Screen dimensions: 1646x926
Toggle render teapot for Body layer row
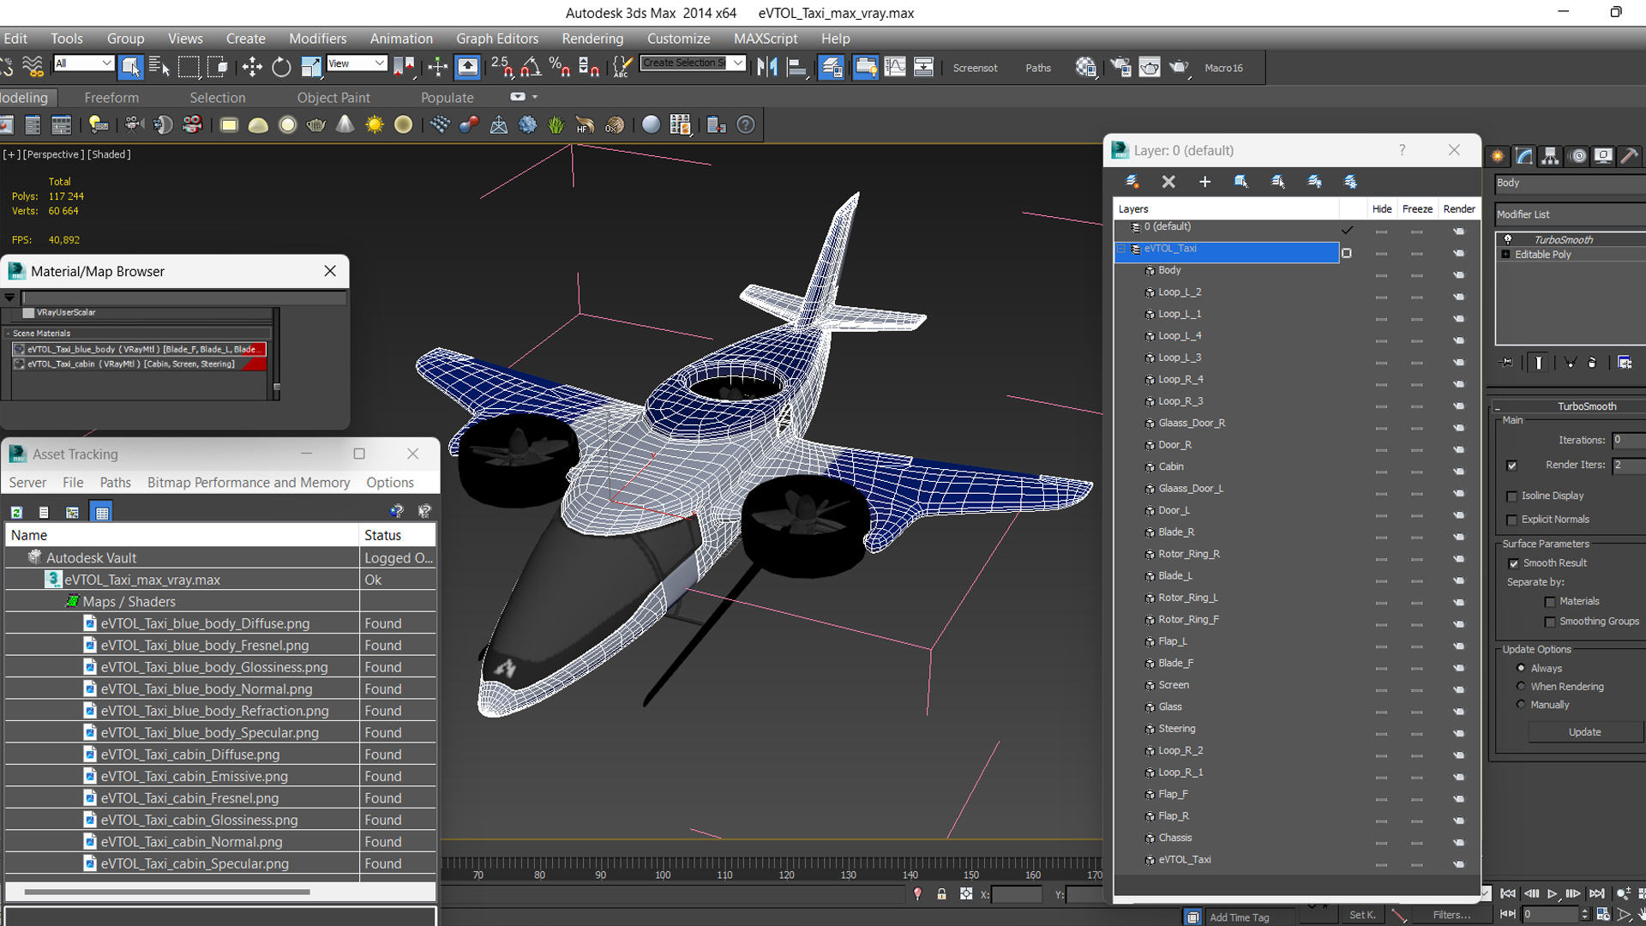1458,275
